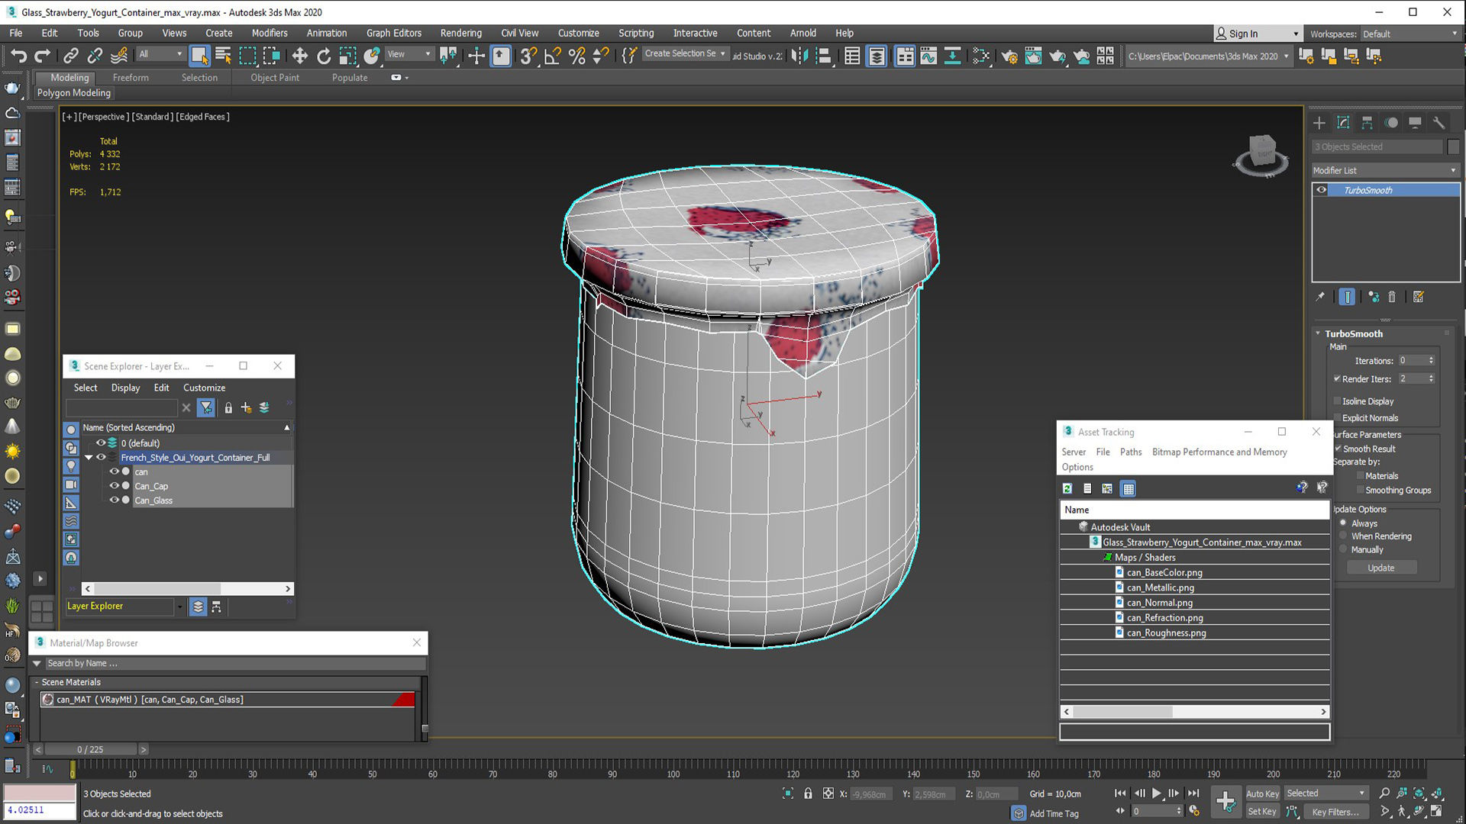
Task: Open the Workspaces Default dropdown
Action: [1410, 34]
